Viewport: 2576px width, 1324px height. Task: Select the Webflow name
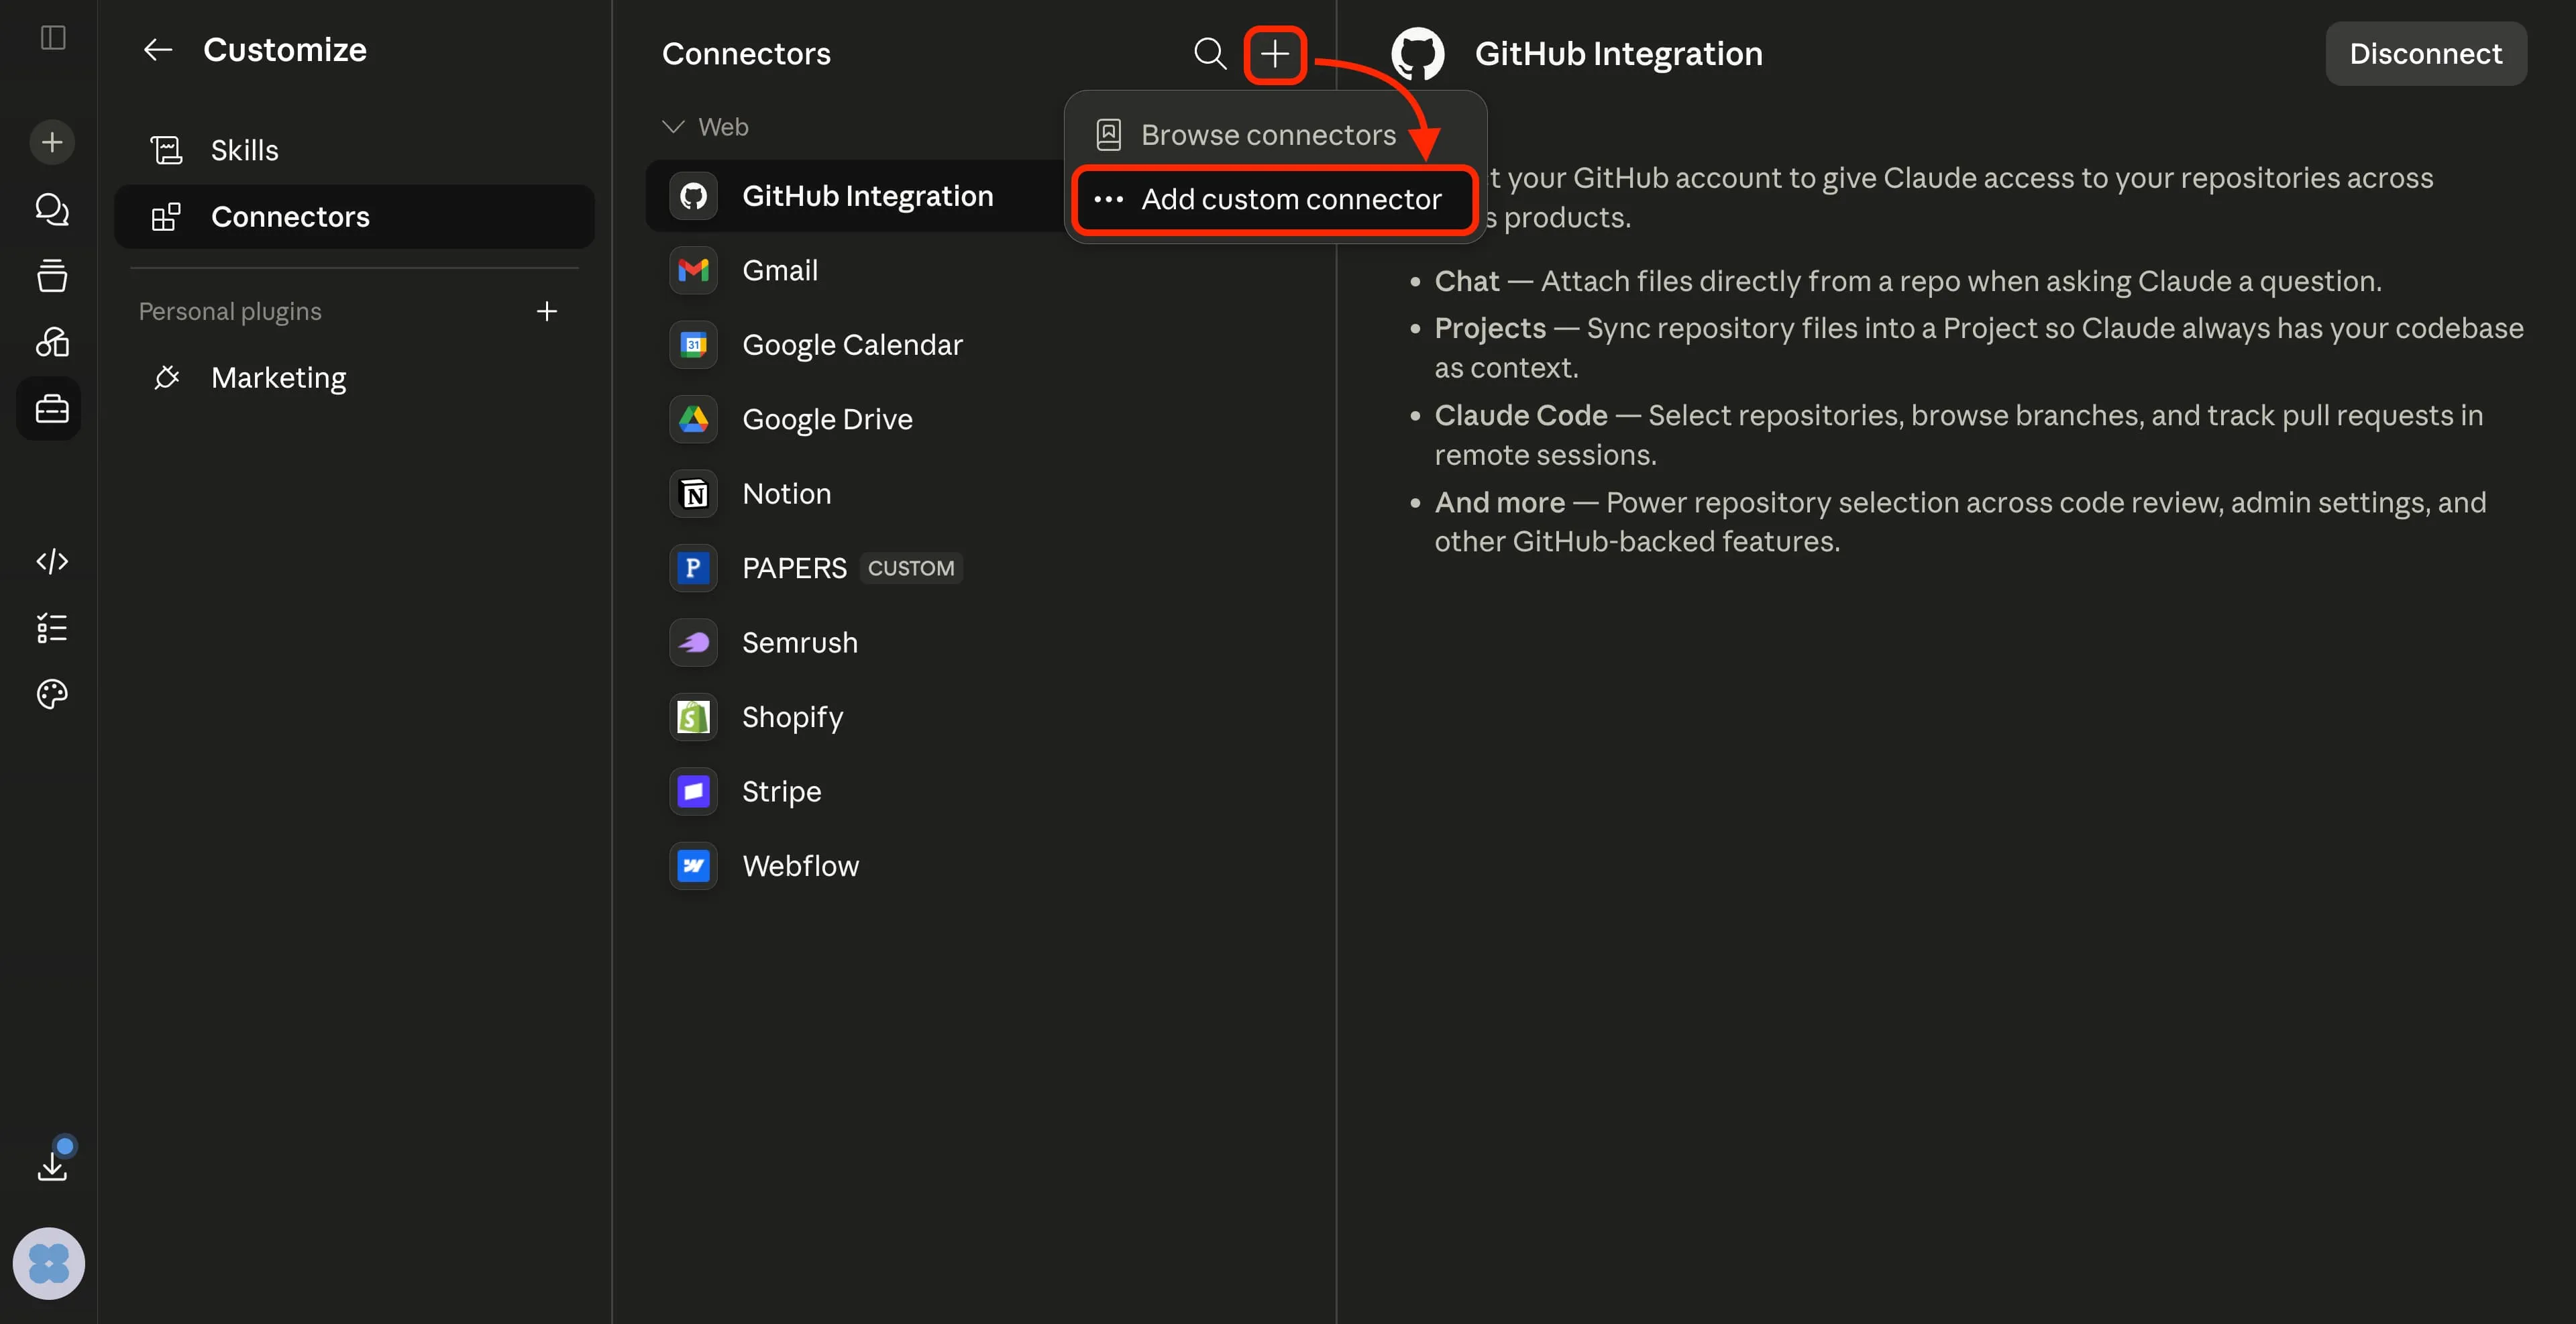800,866
